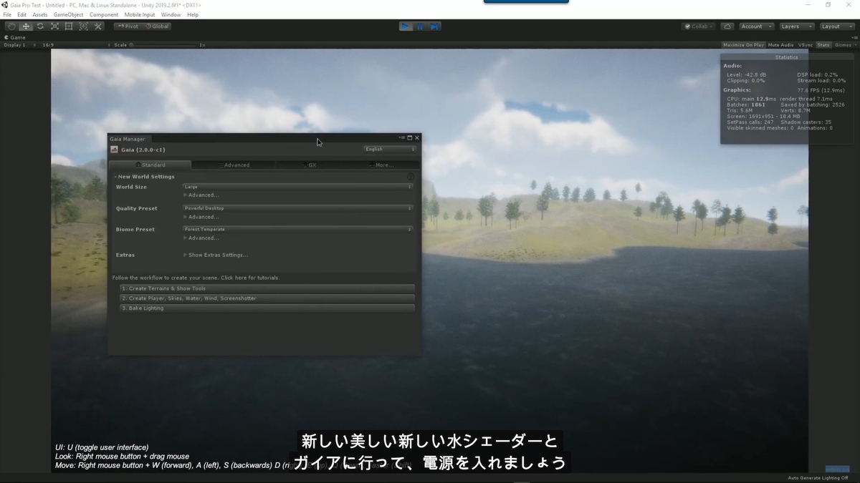Open the Gaia Manager window options menu icon
This screenshot has height=483, width=860.
[402, 137]
